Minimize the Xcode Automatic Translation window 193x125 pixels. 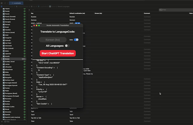[x=37, y=26]
